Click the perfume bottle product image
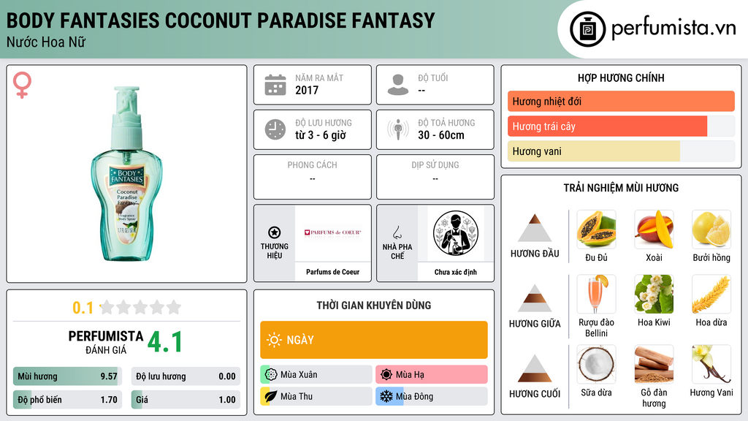 [127, 174]
